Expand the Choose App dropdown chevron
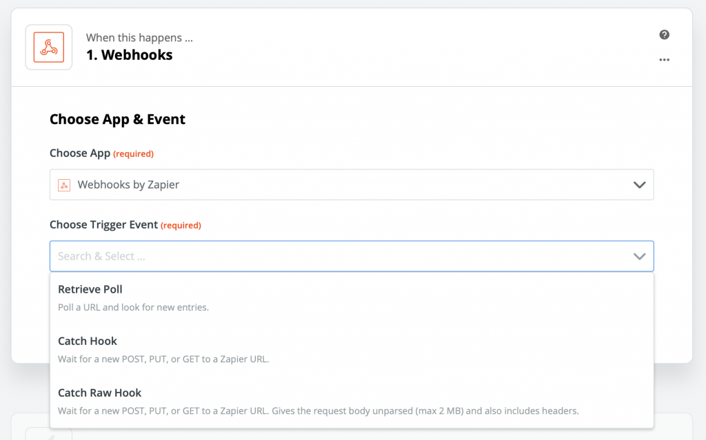Screen dimensions: 706x440 639,185
